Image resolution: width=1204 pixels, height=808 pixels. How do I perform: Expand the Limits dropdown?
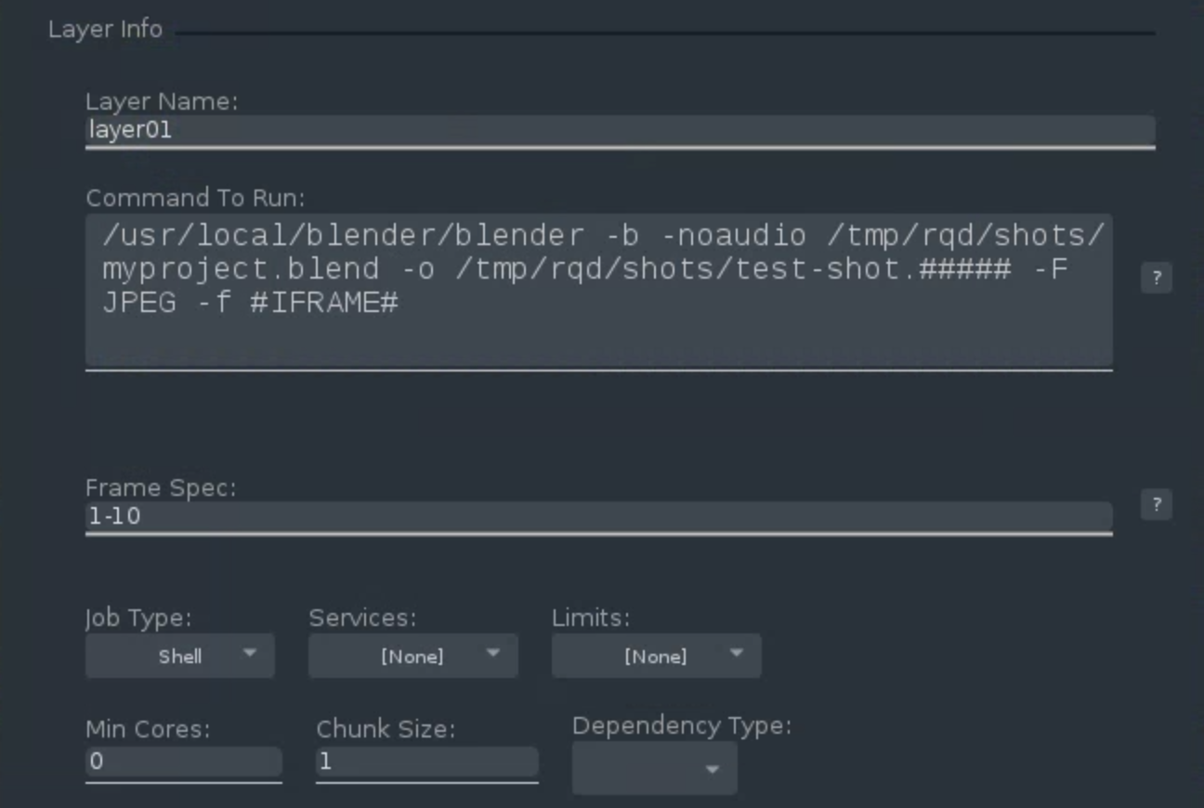coord(656,656)
